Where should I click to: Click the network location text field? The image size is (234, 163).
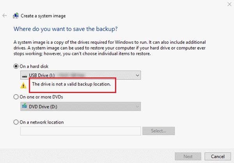[80, 131]
